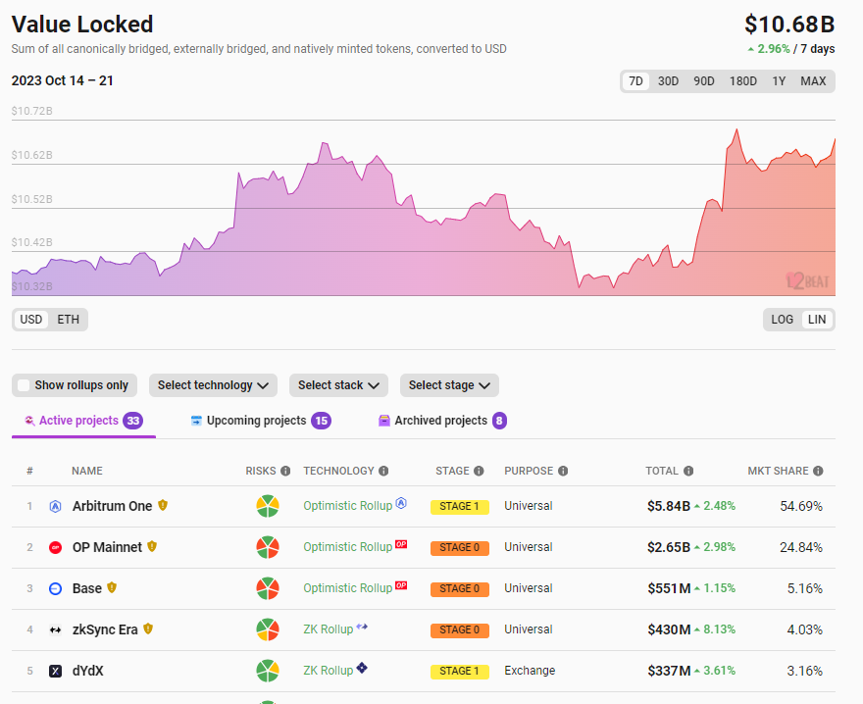Viewport: 863px width, 704px height.
Task: Click the dYdX project logo icon
Action: point(56,671)
